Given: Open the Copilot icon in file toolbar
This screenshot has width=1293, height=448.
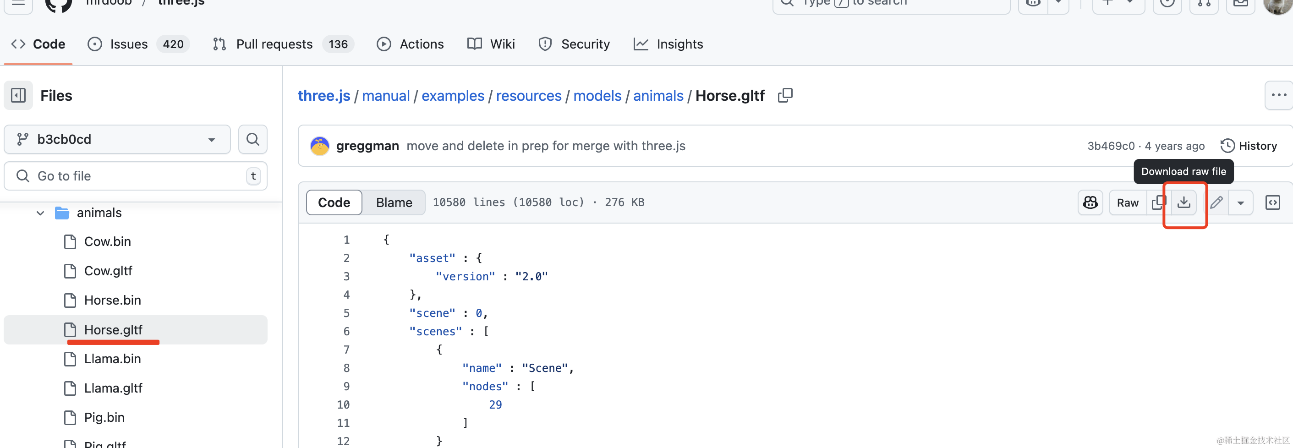Looking at the screenshot, I should 1090,202.
